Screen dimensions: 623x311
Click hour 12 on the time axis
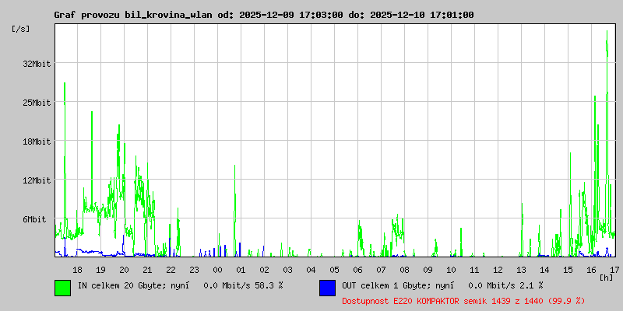[x=498, y=269]
